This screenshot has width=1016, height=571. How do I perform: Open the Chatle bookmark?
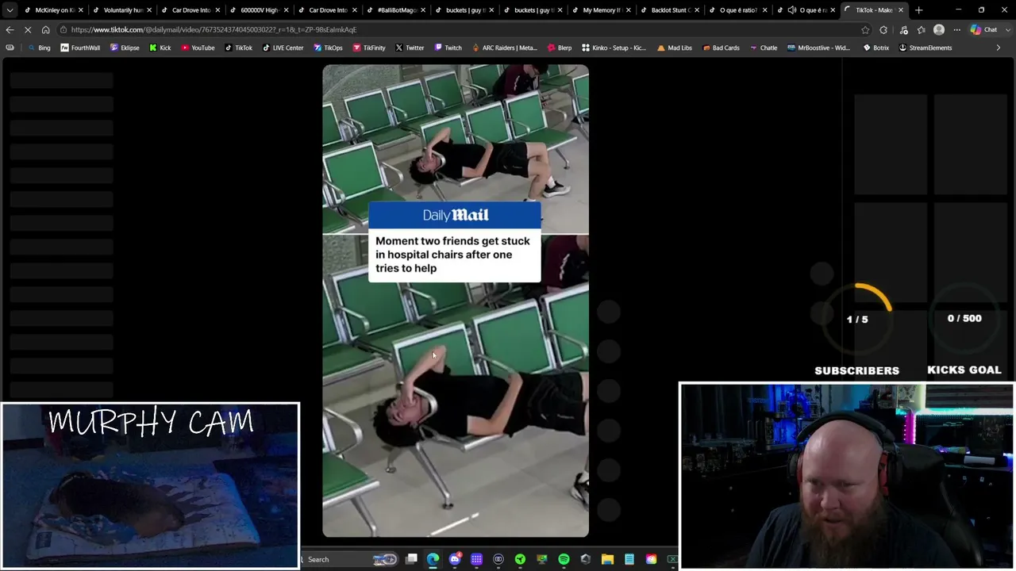coord(763,48)
